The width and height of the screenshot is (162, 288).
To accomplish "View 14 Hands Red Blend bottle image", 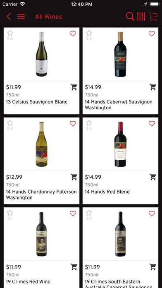I will [x=120, y=144].
